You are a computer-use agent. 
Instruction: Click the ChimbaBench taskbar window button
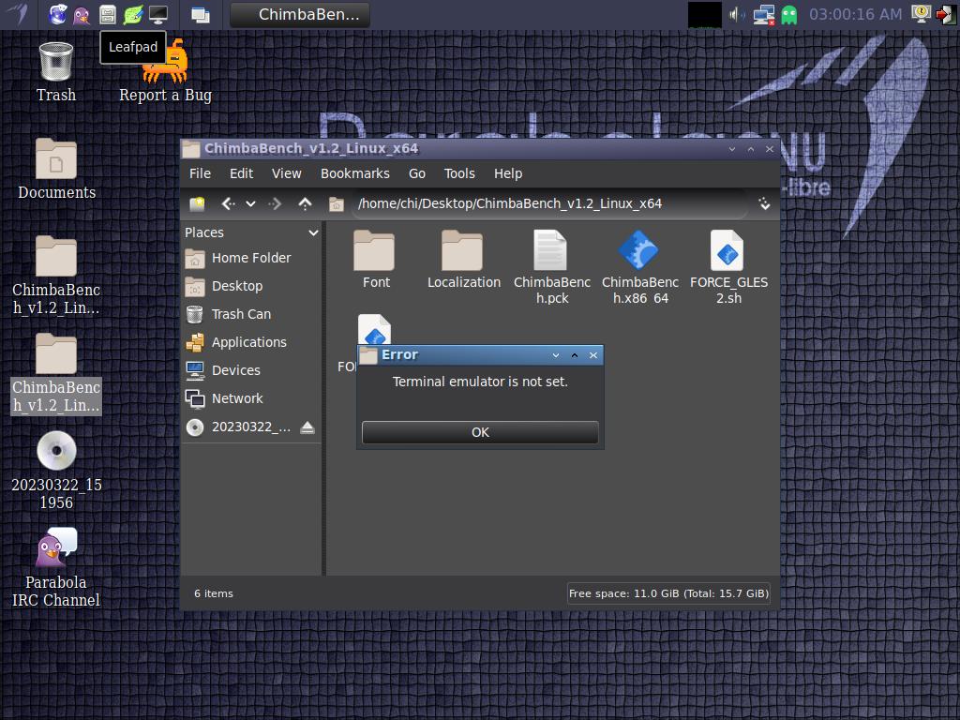299,14
